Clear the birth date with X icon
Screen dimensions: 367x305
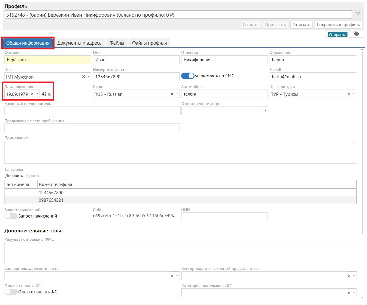coord(32,94)
